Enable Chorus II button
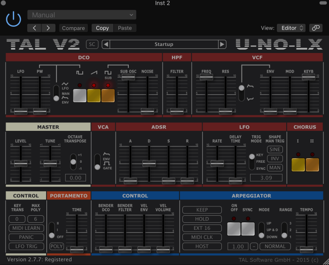 point(312,165)
